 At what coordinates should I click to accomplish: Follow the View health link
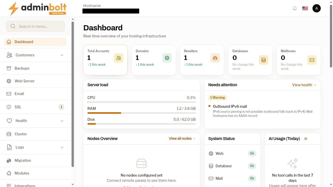(304, 85)
